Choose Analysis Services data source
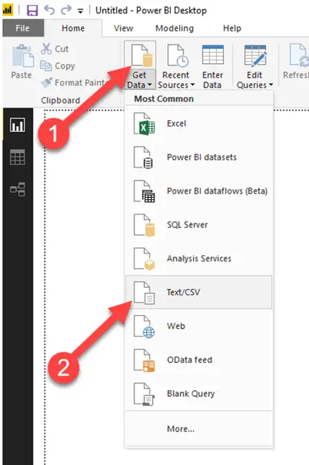Screen dimensions: 309x465 click(x=198, y=258)
